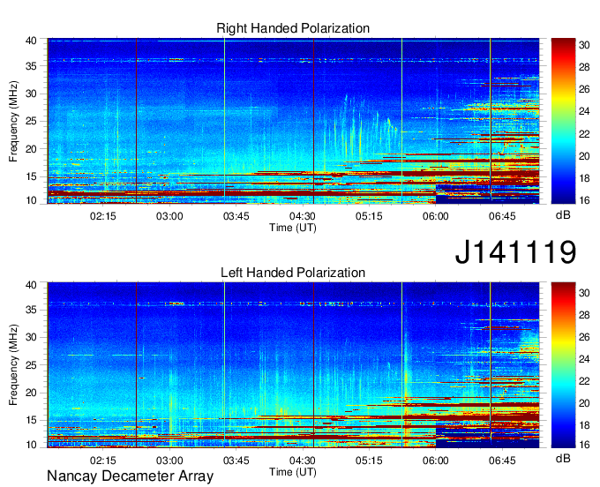Click 15 MHz tick of Left Handed plot
600x487 pixels.
point(32,421)
